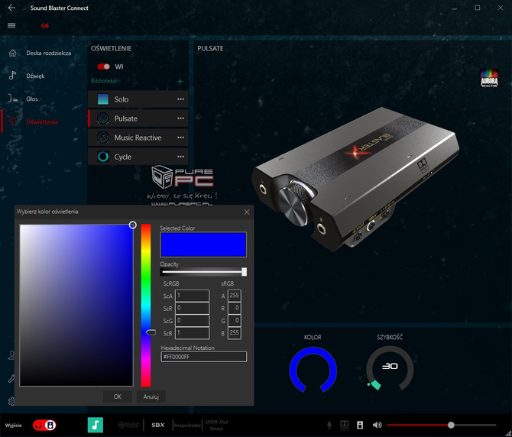
Task: Click the sRGB B value field
Action: tap(235, 333)
